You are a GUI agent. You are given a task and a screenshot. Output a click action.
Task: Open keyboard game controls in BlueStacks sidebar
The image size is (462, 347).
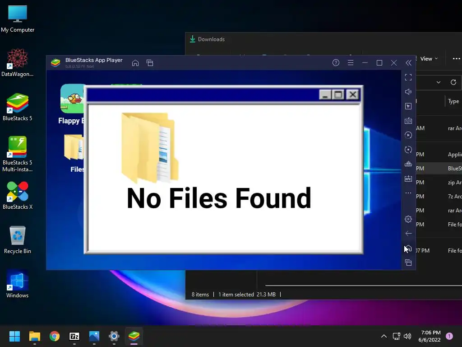[x=408, y=121]
